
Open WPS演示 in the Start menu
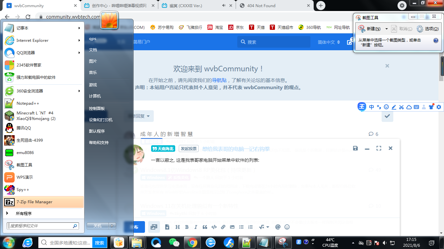click(43, 177)
